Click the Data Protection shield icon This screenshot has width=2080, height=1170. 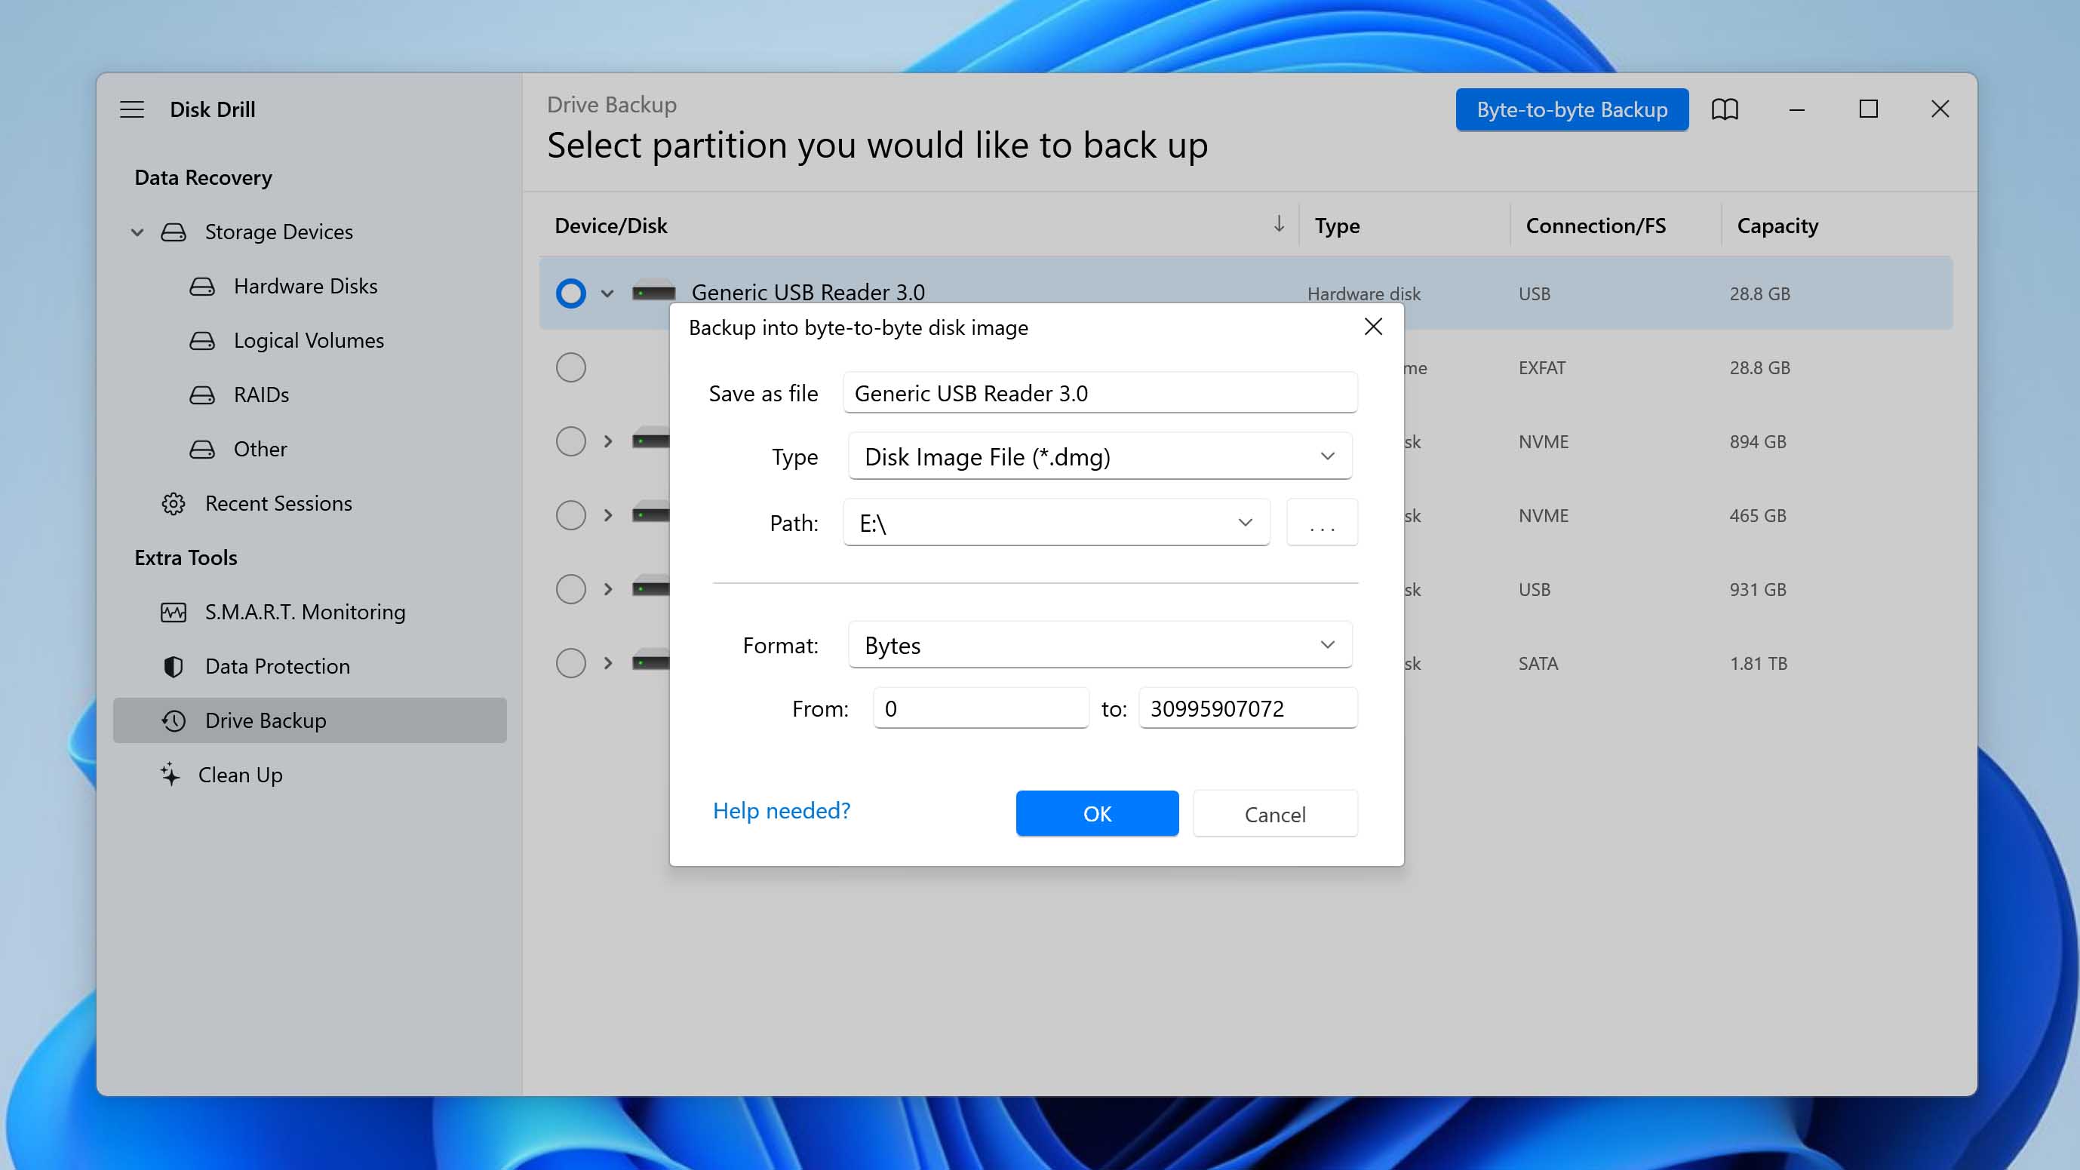pos(173,667)
